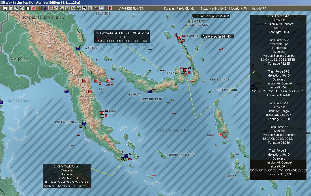Viewport: 311px width, 196px height.
Task: Click the green land terrain toolbar icon
Action: coord(68,8)
